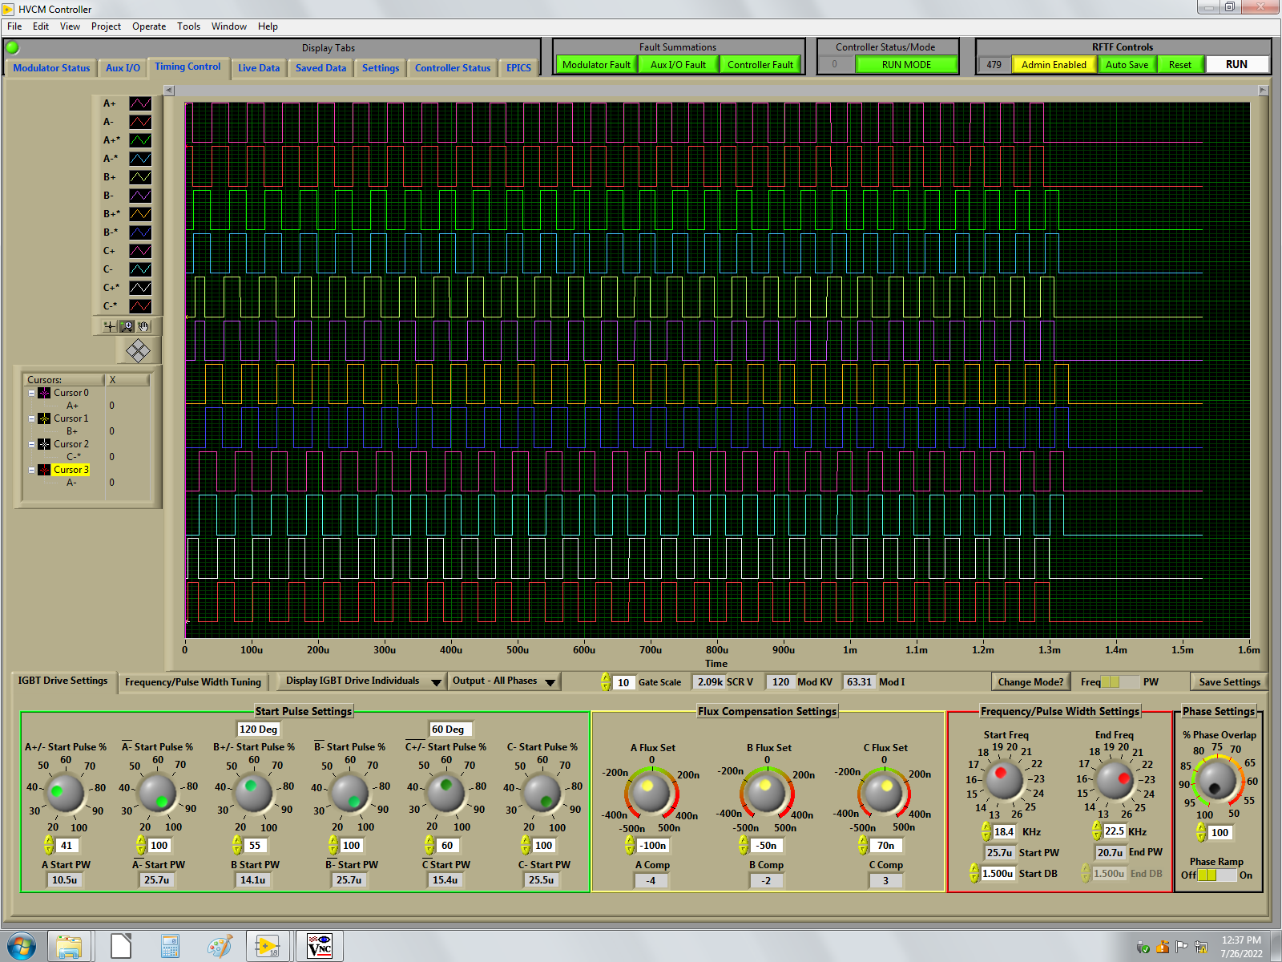Click the graph zoom tool icon

point(127,326)
